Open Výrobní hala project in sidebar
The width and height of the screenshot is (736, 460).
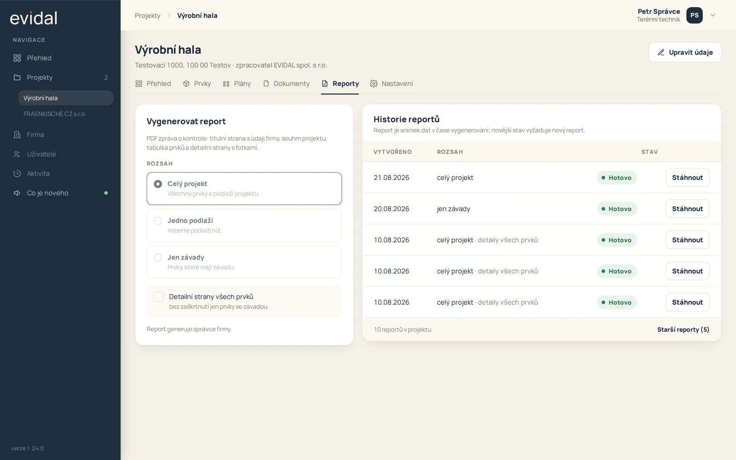click(x=66, y=98)
